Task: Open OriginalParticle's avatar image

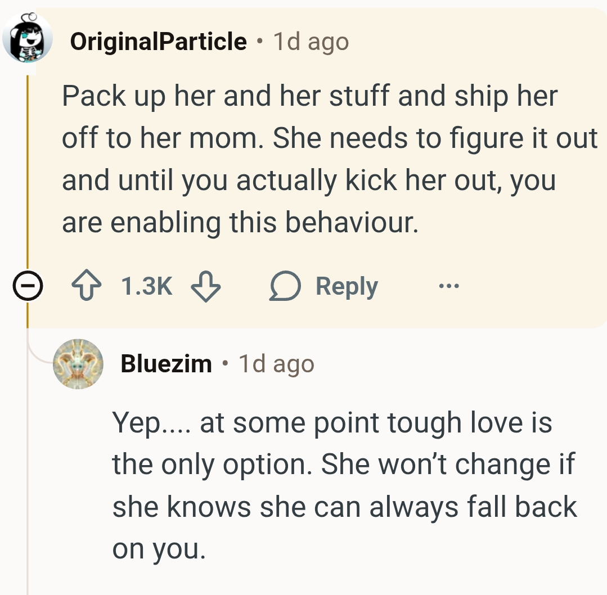Action: coord(28,38)
